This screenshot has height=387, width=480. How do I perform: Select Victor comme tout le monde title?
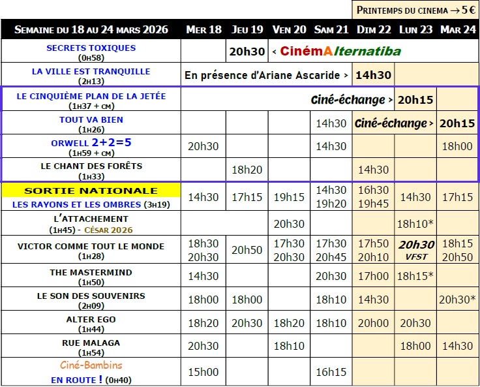tap(91, 246)
